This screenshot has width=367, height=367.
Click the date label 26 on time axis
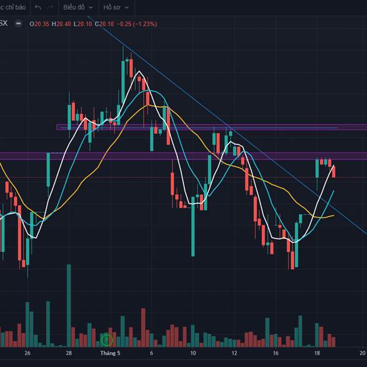28,353
